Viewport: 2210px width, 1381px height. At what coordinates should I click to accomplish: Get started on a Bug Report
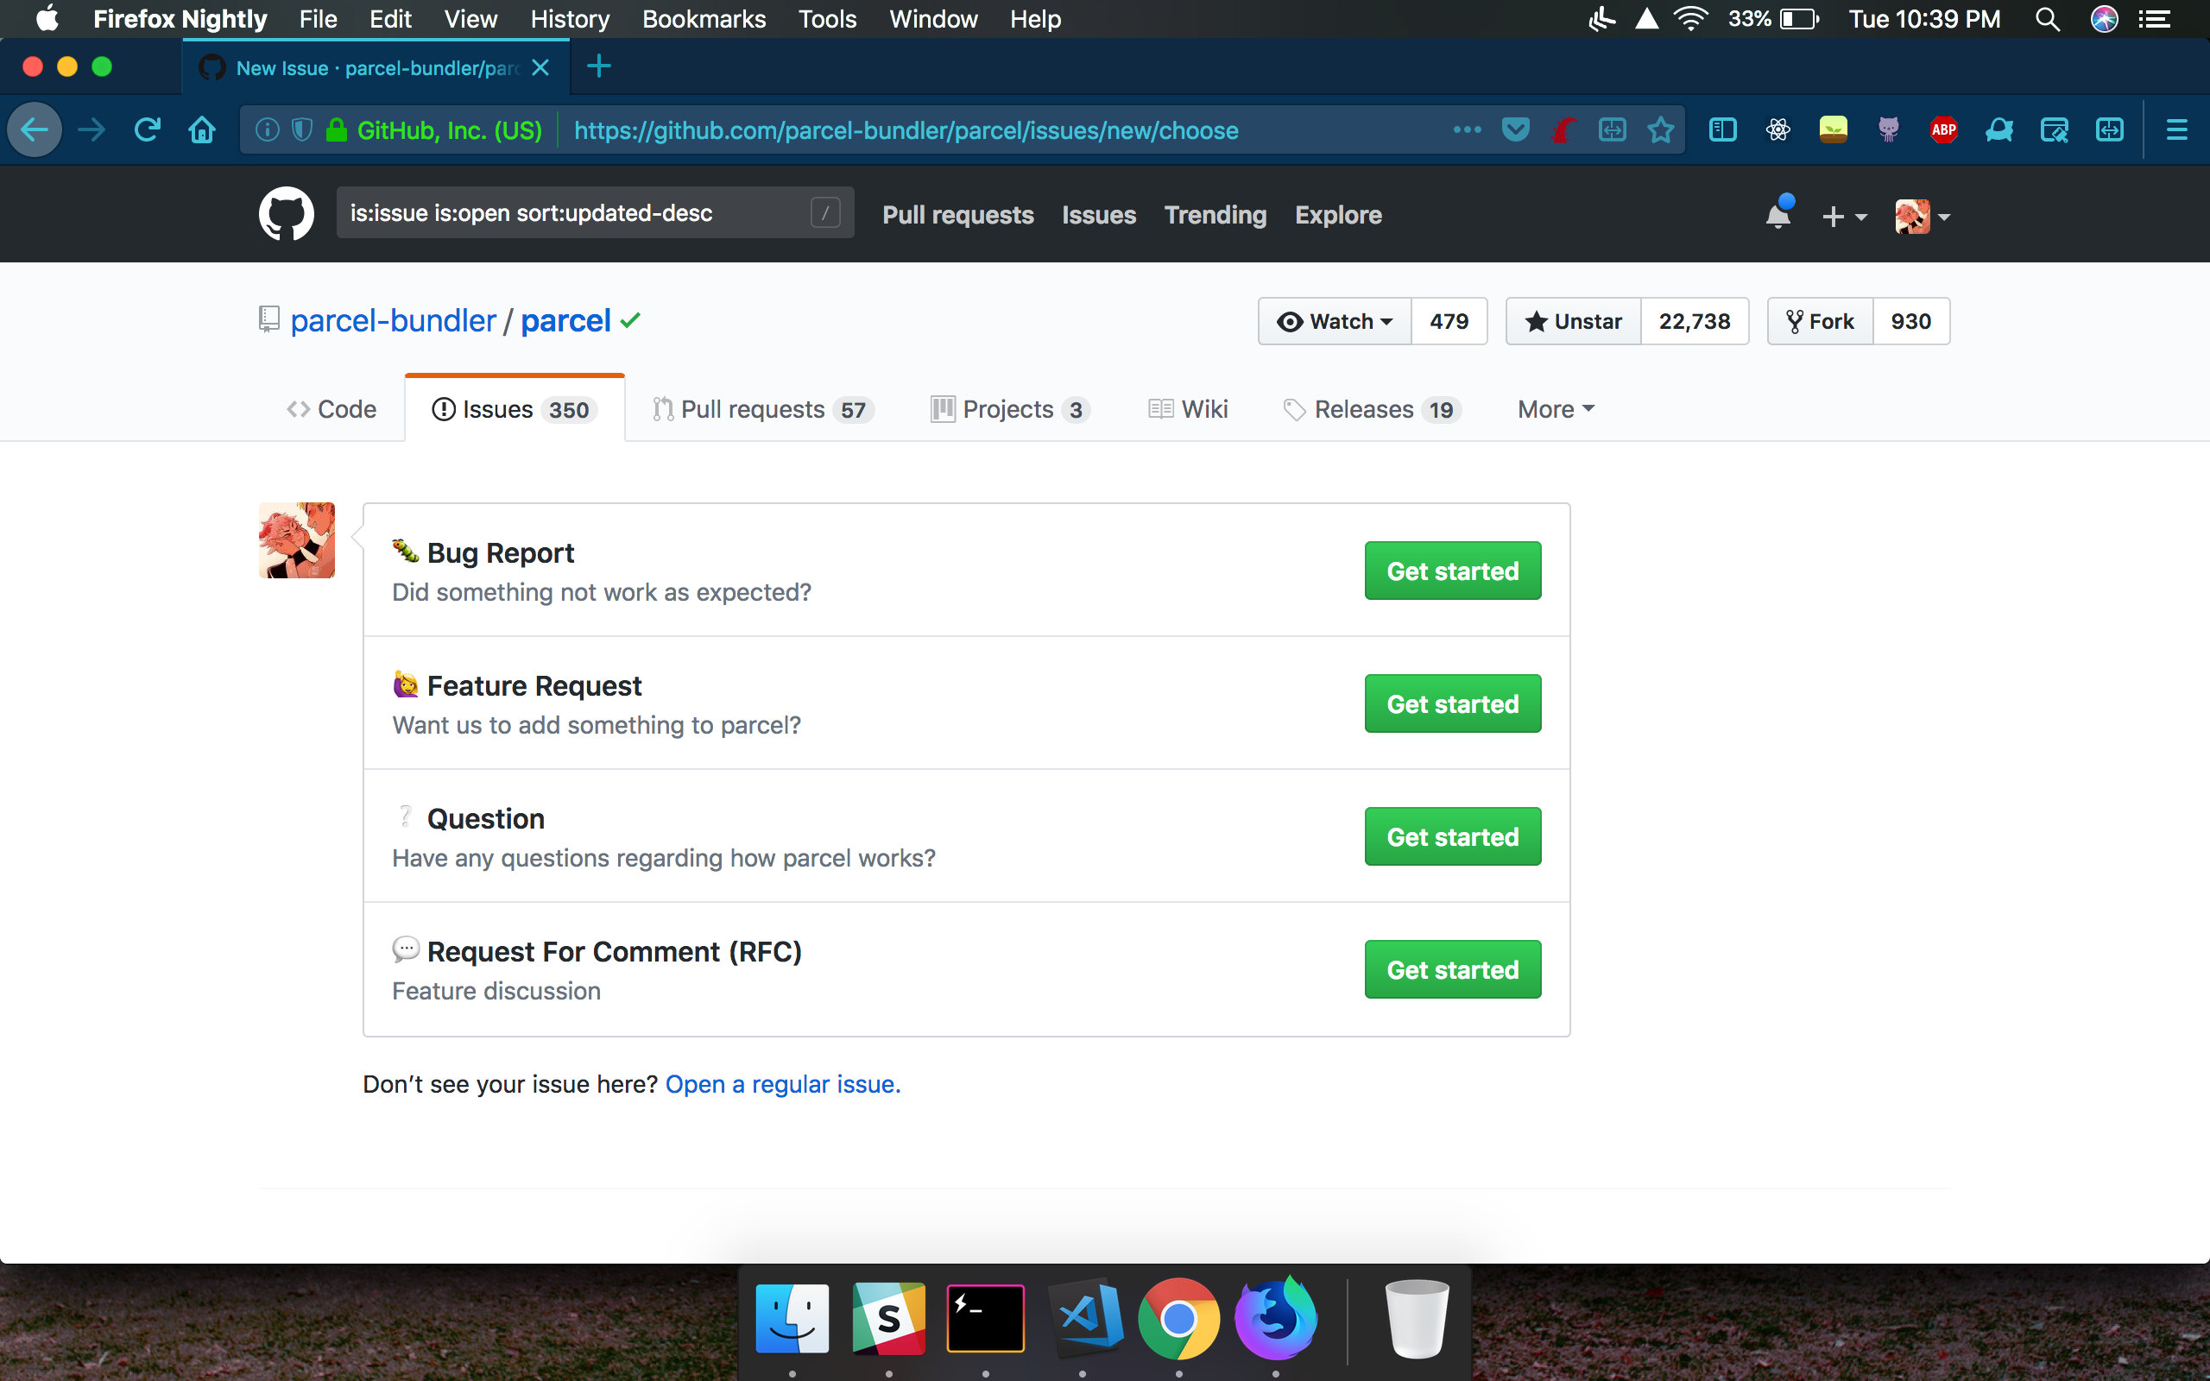pyautogui.click(x=1452, y=570)
